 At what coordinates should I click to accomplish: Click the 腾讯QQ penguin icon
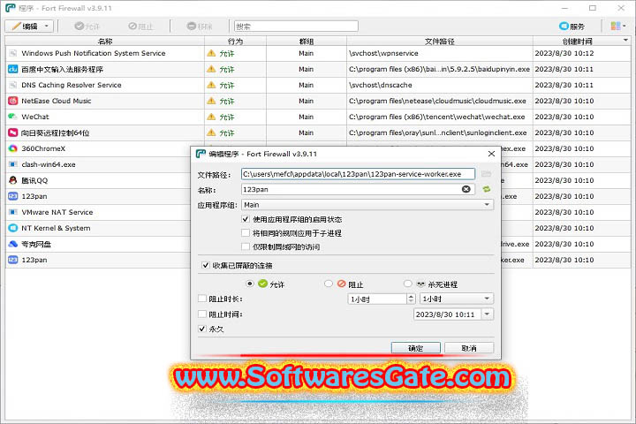(x=13, y=180)
